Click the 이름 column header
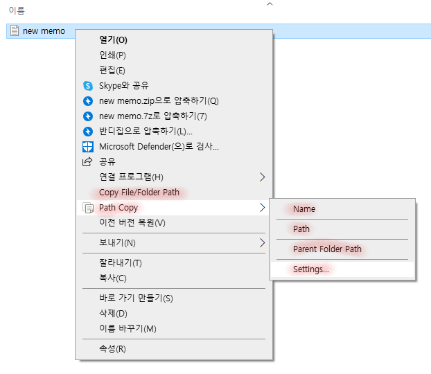 coord(17,10)
